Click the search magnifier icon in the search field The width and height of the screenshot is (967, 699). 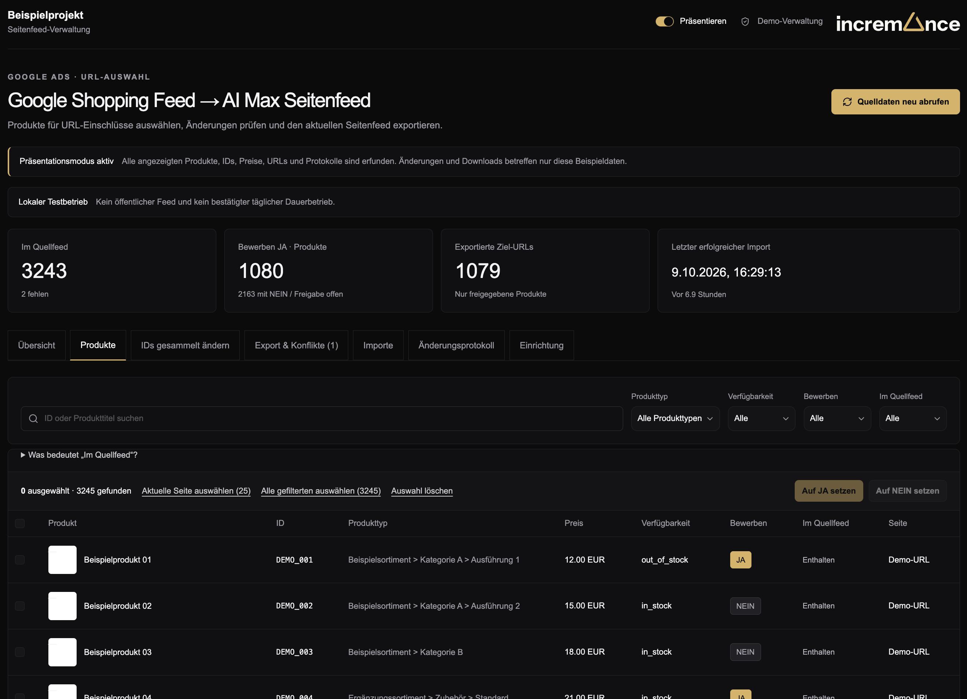pos(33,418)
